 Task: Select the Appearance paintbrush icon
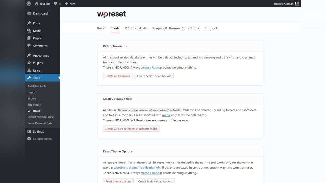coord(29,55)
